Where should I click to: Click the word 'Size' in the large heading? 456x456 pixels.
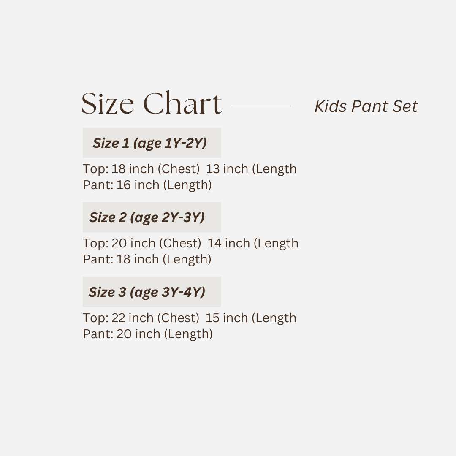click(108, 103)
